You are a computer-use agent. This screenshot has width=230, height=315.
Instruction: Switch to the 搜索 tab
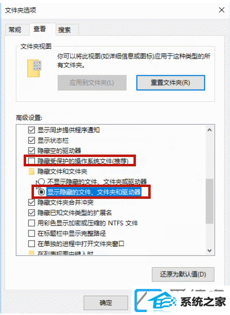(x=65, y=30)
